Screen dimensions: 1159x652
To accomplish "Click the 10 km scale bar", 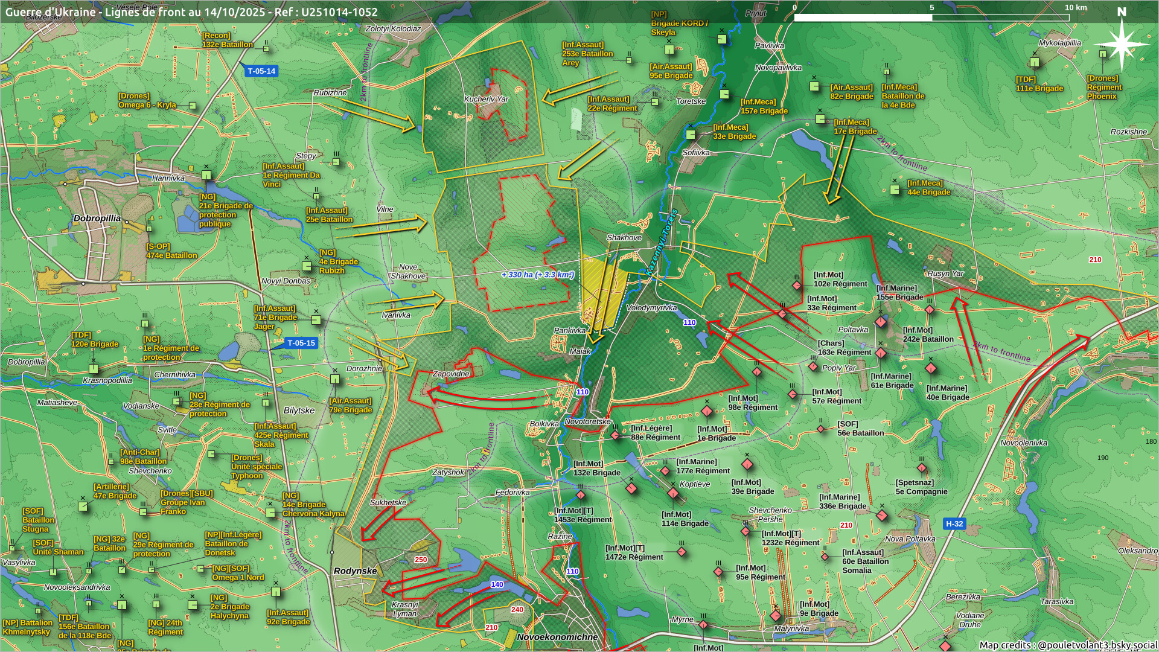I will tap(931, 18).
